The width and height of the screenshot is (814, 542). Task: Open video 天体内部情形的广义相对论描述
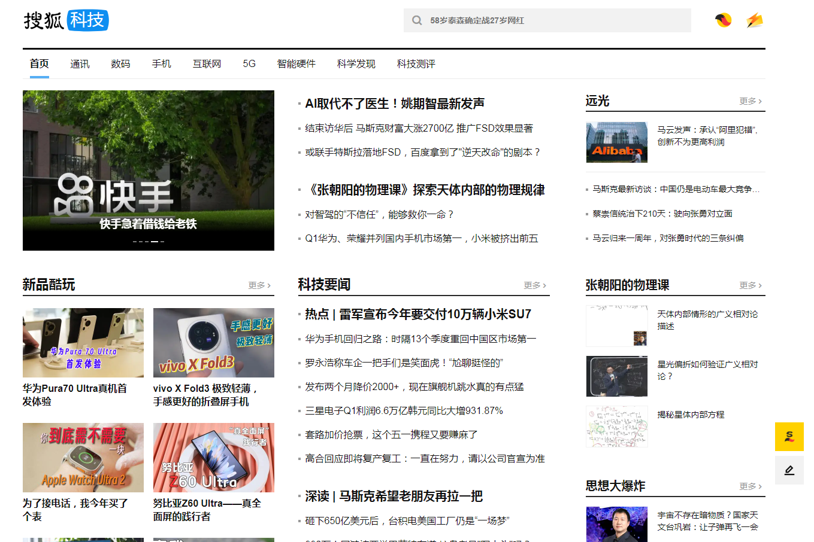pyautogui.click(x=707, y=320)
